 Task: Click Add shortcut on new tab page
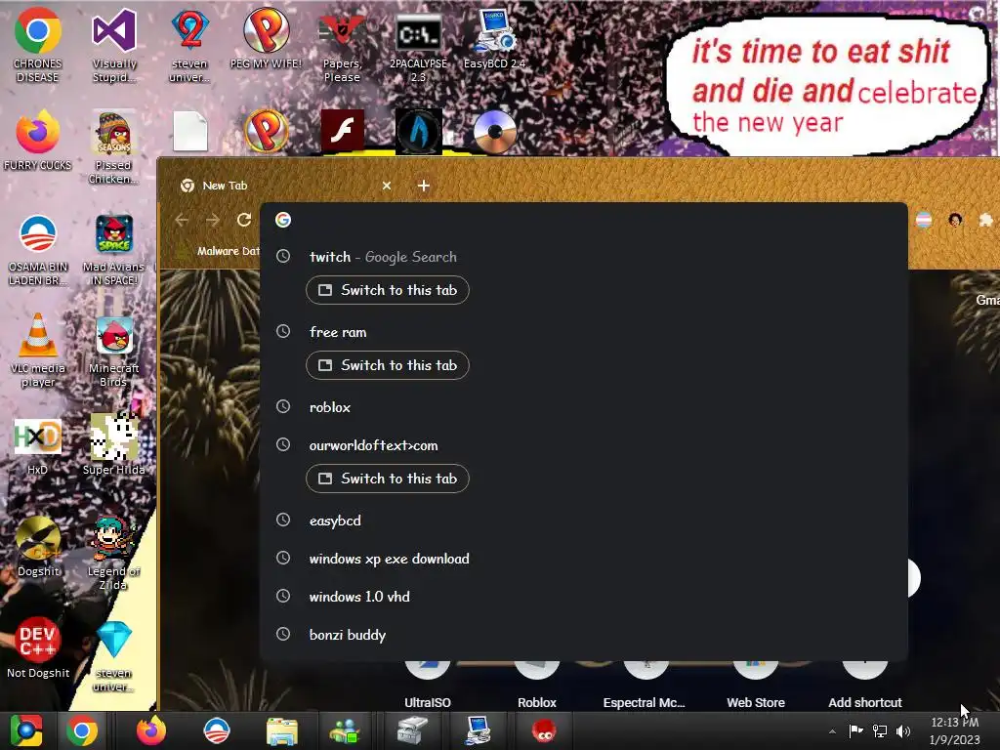coord(865,686)
